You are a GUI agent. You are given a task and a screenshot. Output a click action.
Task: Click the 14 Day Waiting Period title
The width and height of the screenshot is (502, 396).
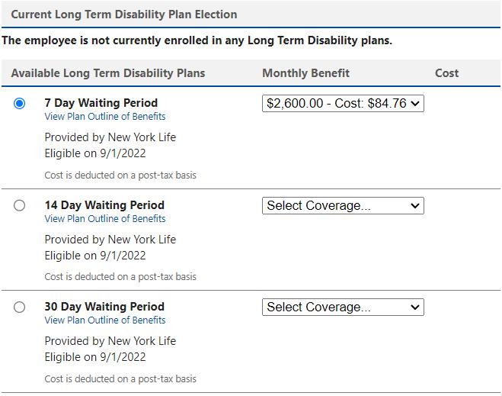[104, 204]
